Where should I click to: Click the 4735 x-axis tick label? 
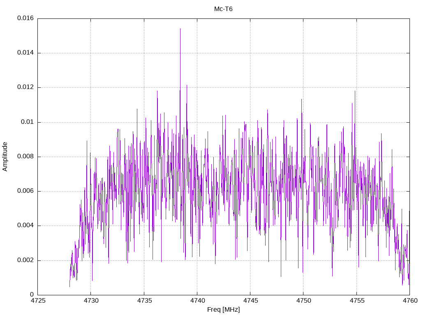coord(144,301)
